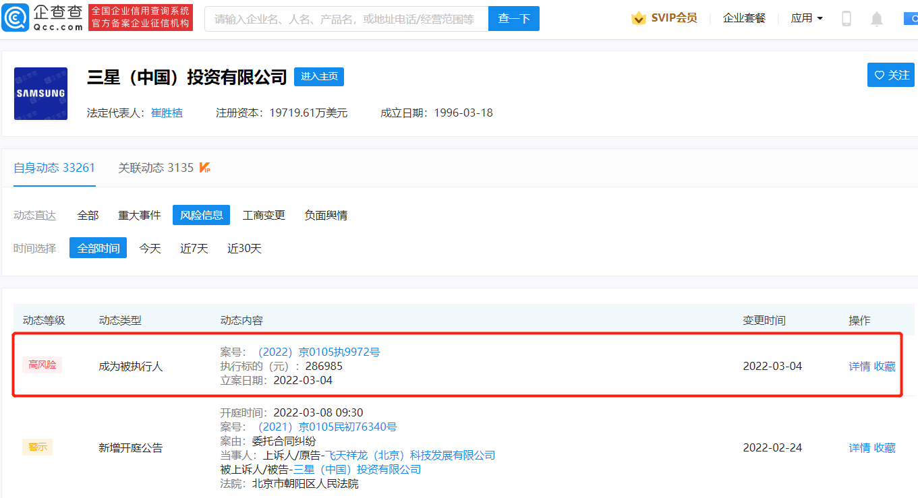Click the Samsung company logo thumbnail
Screen dimensions: 918x498
[x=40, y=94]
